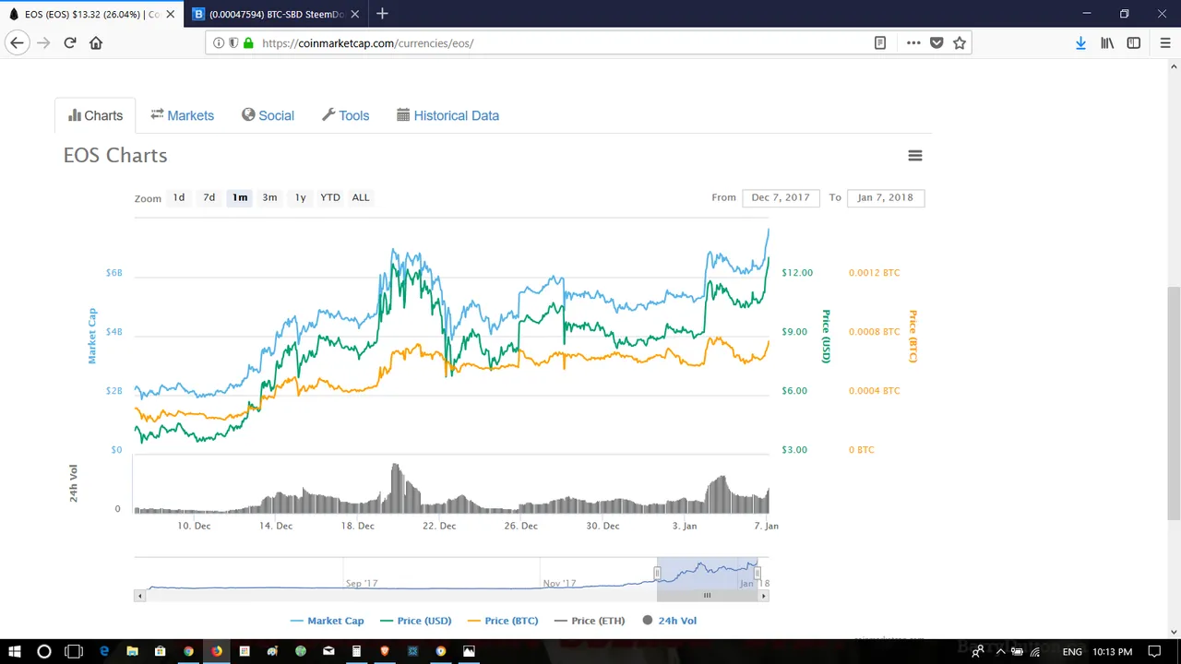Image resolution: width=1181 pixels, height=664 pixels.
Task: Go back using browser back arrow
Action: pyautogui.click(x=17, y=42)
